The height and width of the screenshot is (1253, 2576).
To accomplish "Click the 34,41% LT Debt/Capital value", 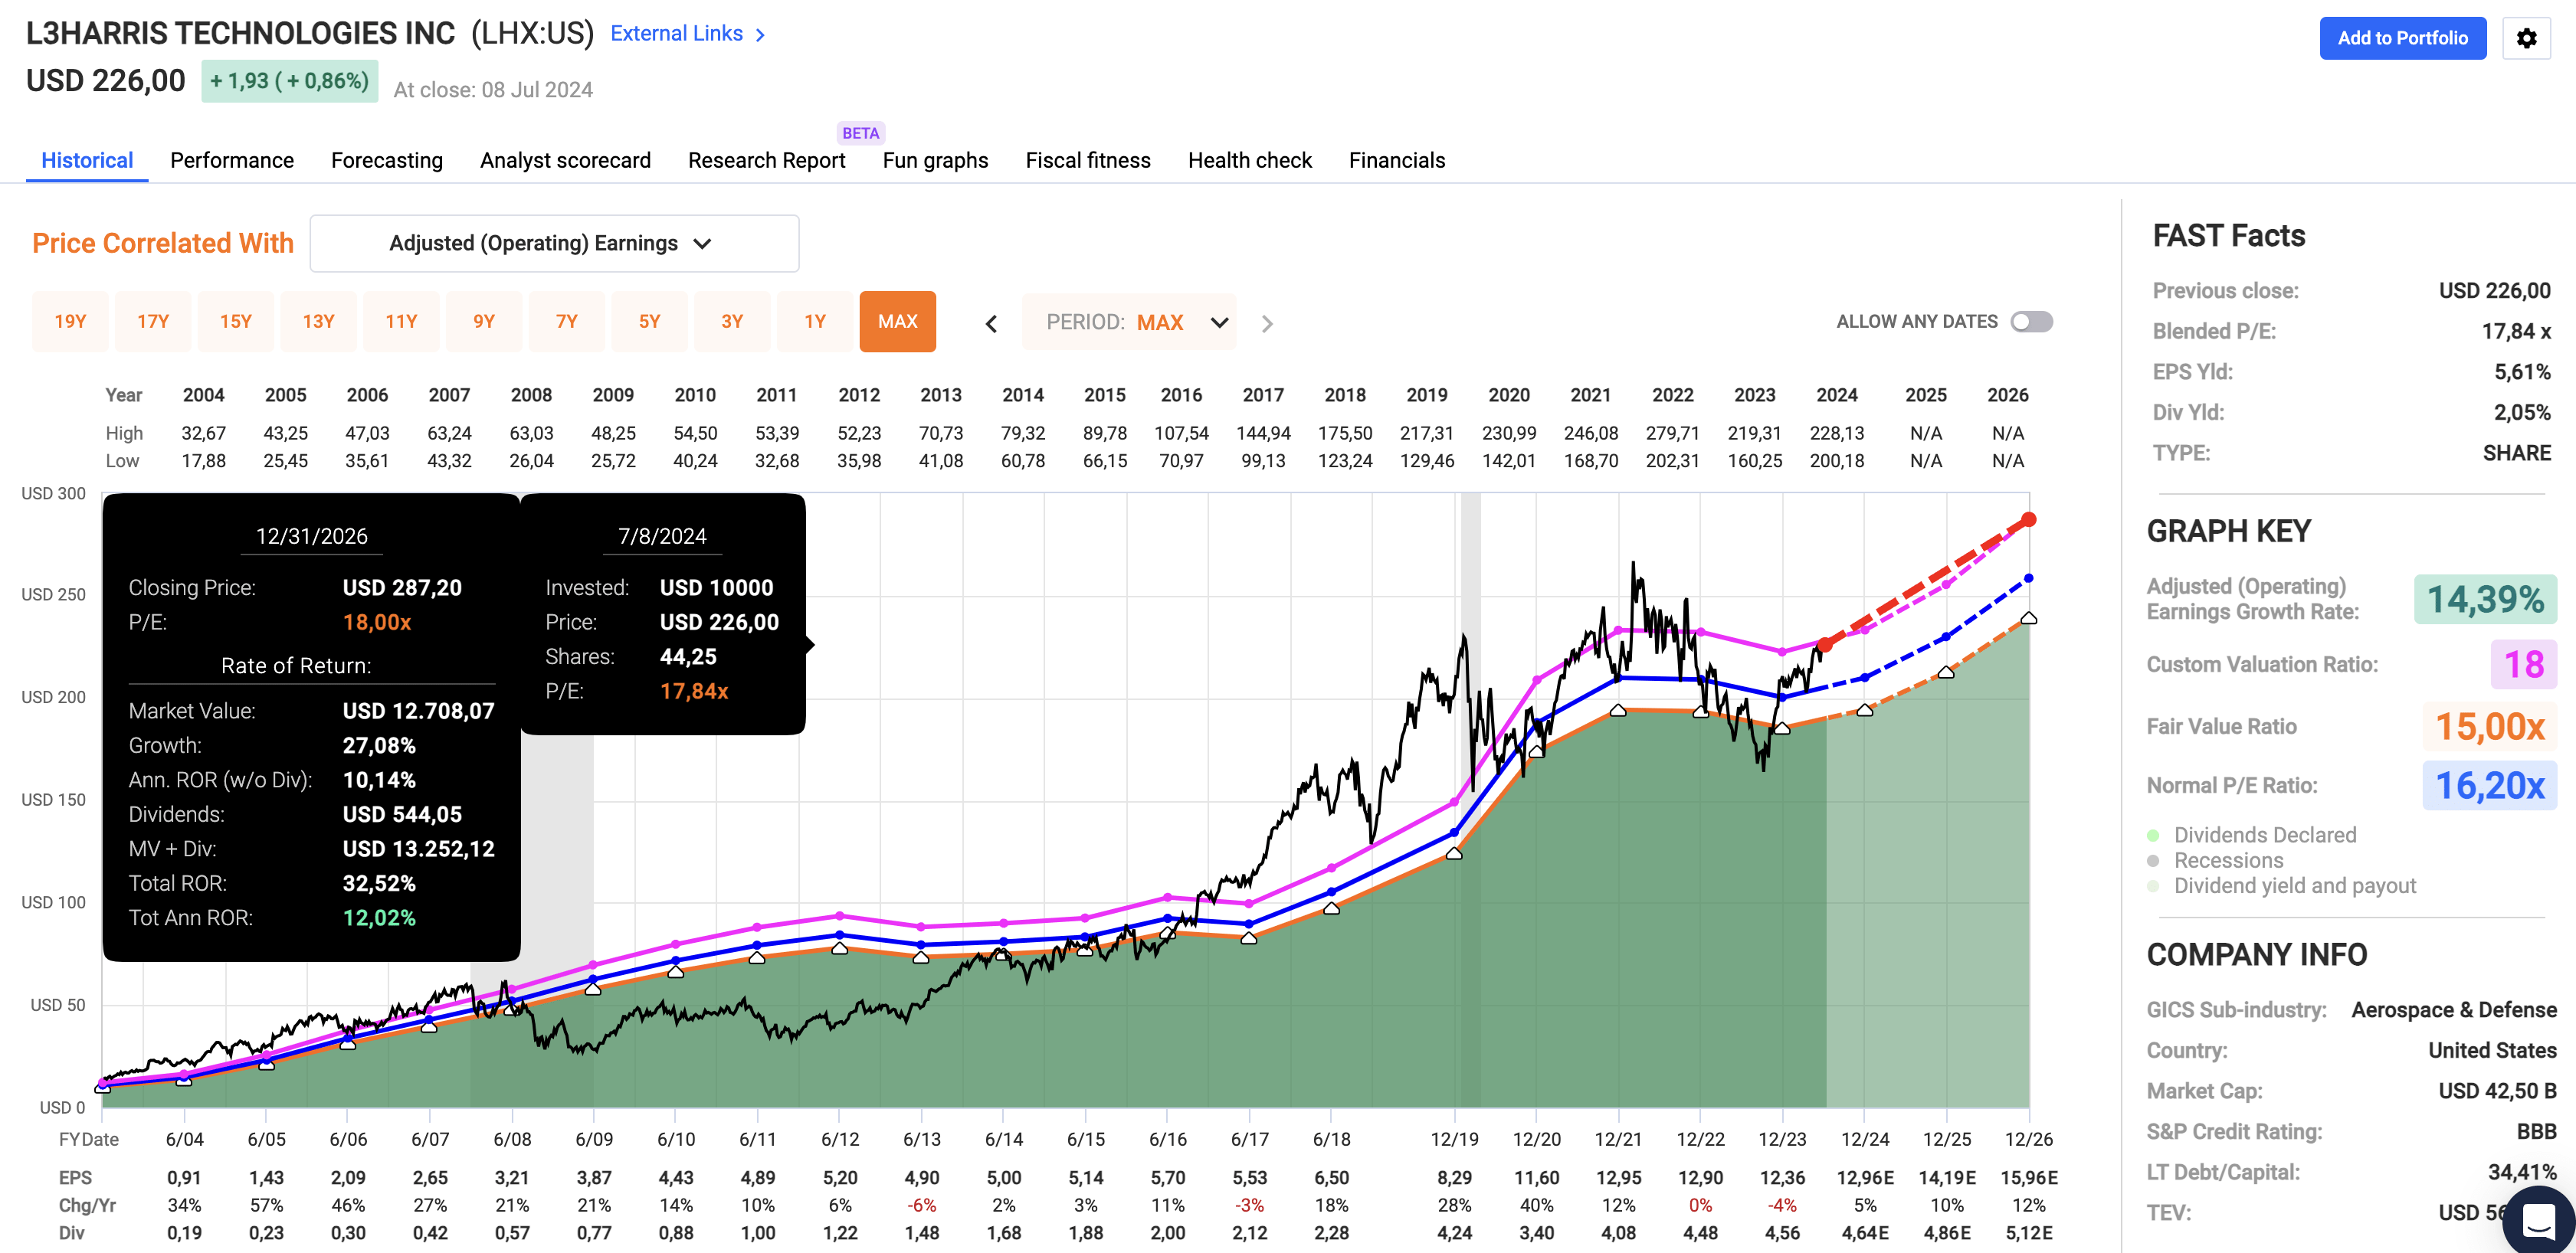I will click(x=2522, y=1171).
